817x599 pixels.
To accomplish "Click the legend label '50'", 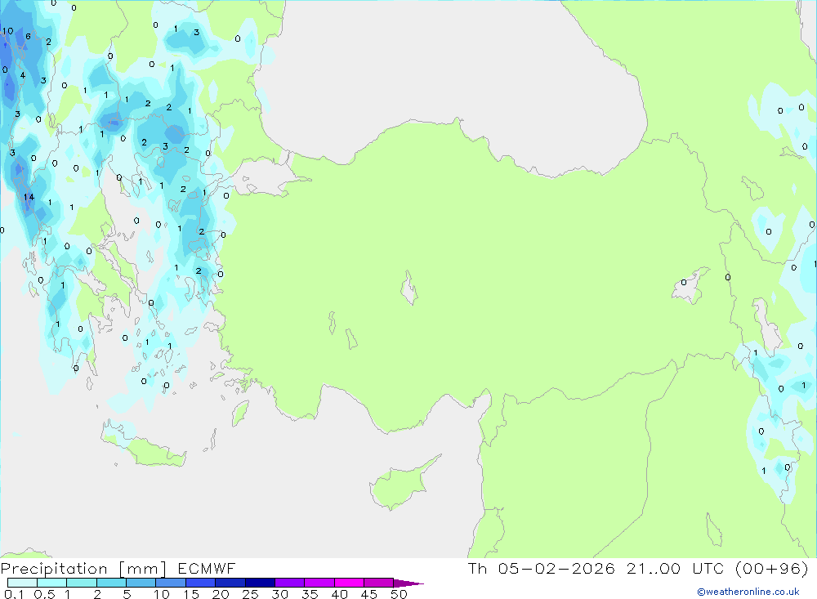I will [x=399, y=594].
